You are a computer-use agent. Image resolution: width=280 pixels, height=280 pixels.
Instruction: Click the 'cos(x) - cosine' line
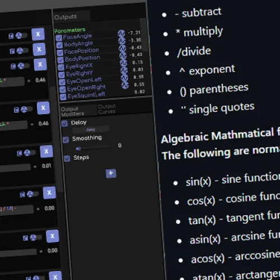[x=234, y=199]
